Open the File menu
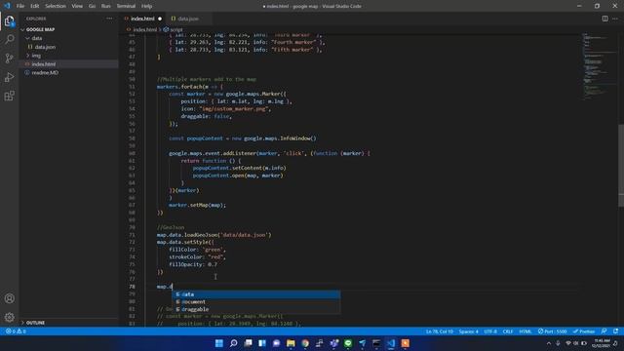 [x=20, y=6]
